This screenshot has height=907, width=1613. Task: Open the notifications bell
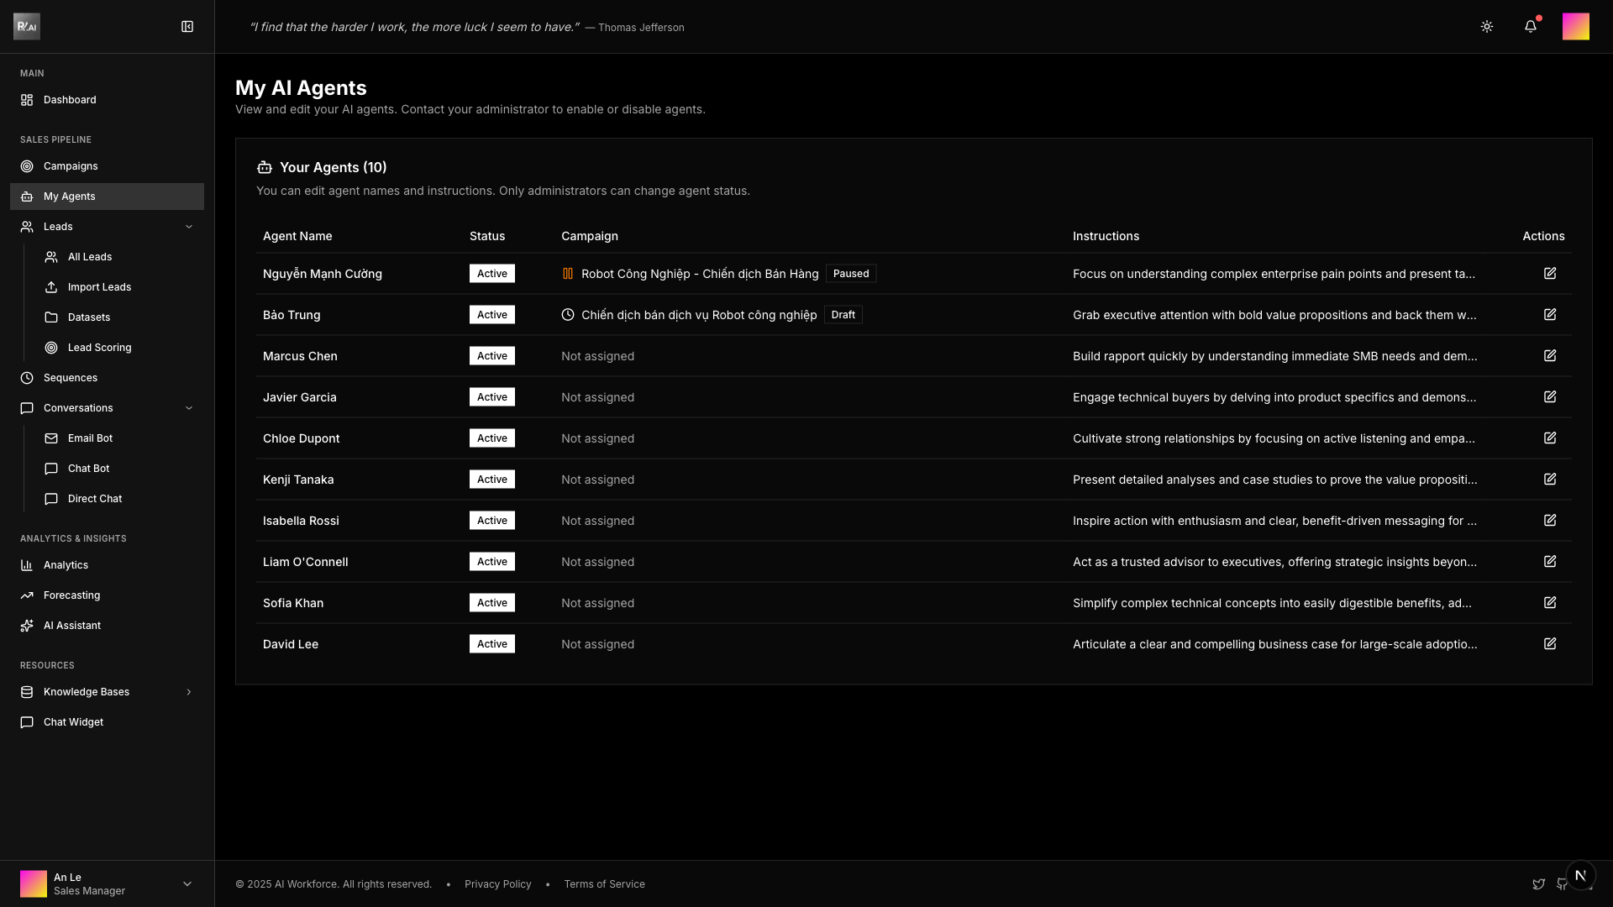1530,27
